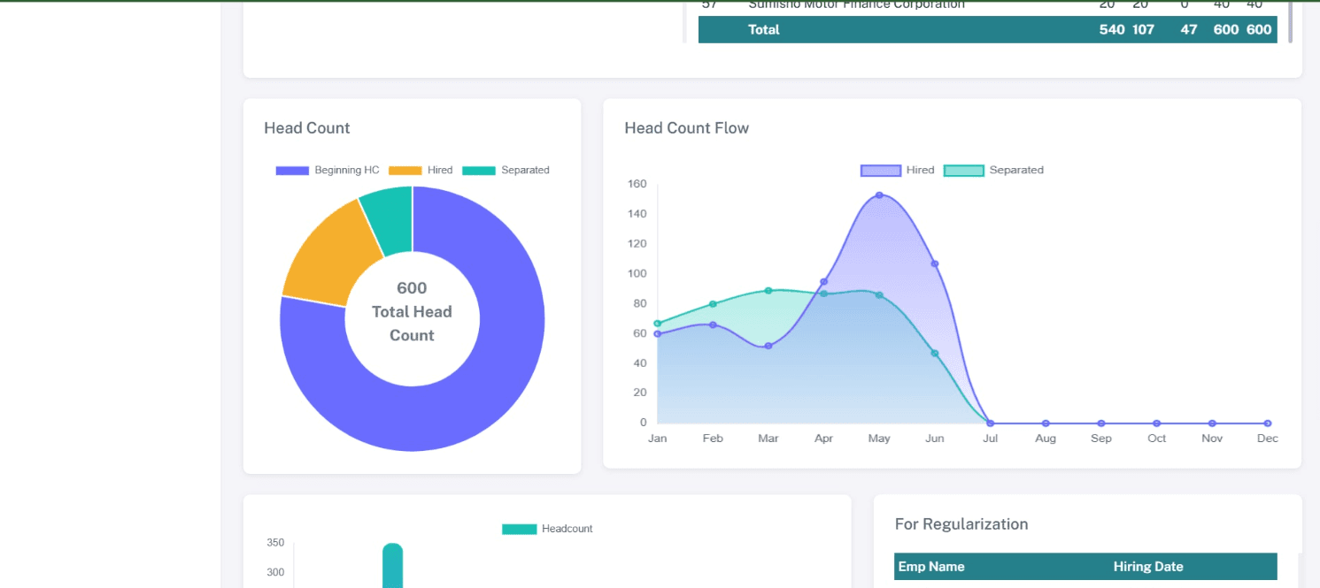
Task: Click the Hiring Date column header
Action: click(x=1148, y=567)
